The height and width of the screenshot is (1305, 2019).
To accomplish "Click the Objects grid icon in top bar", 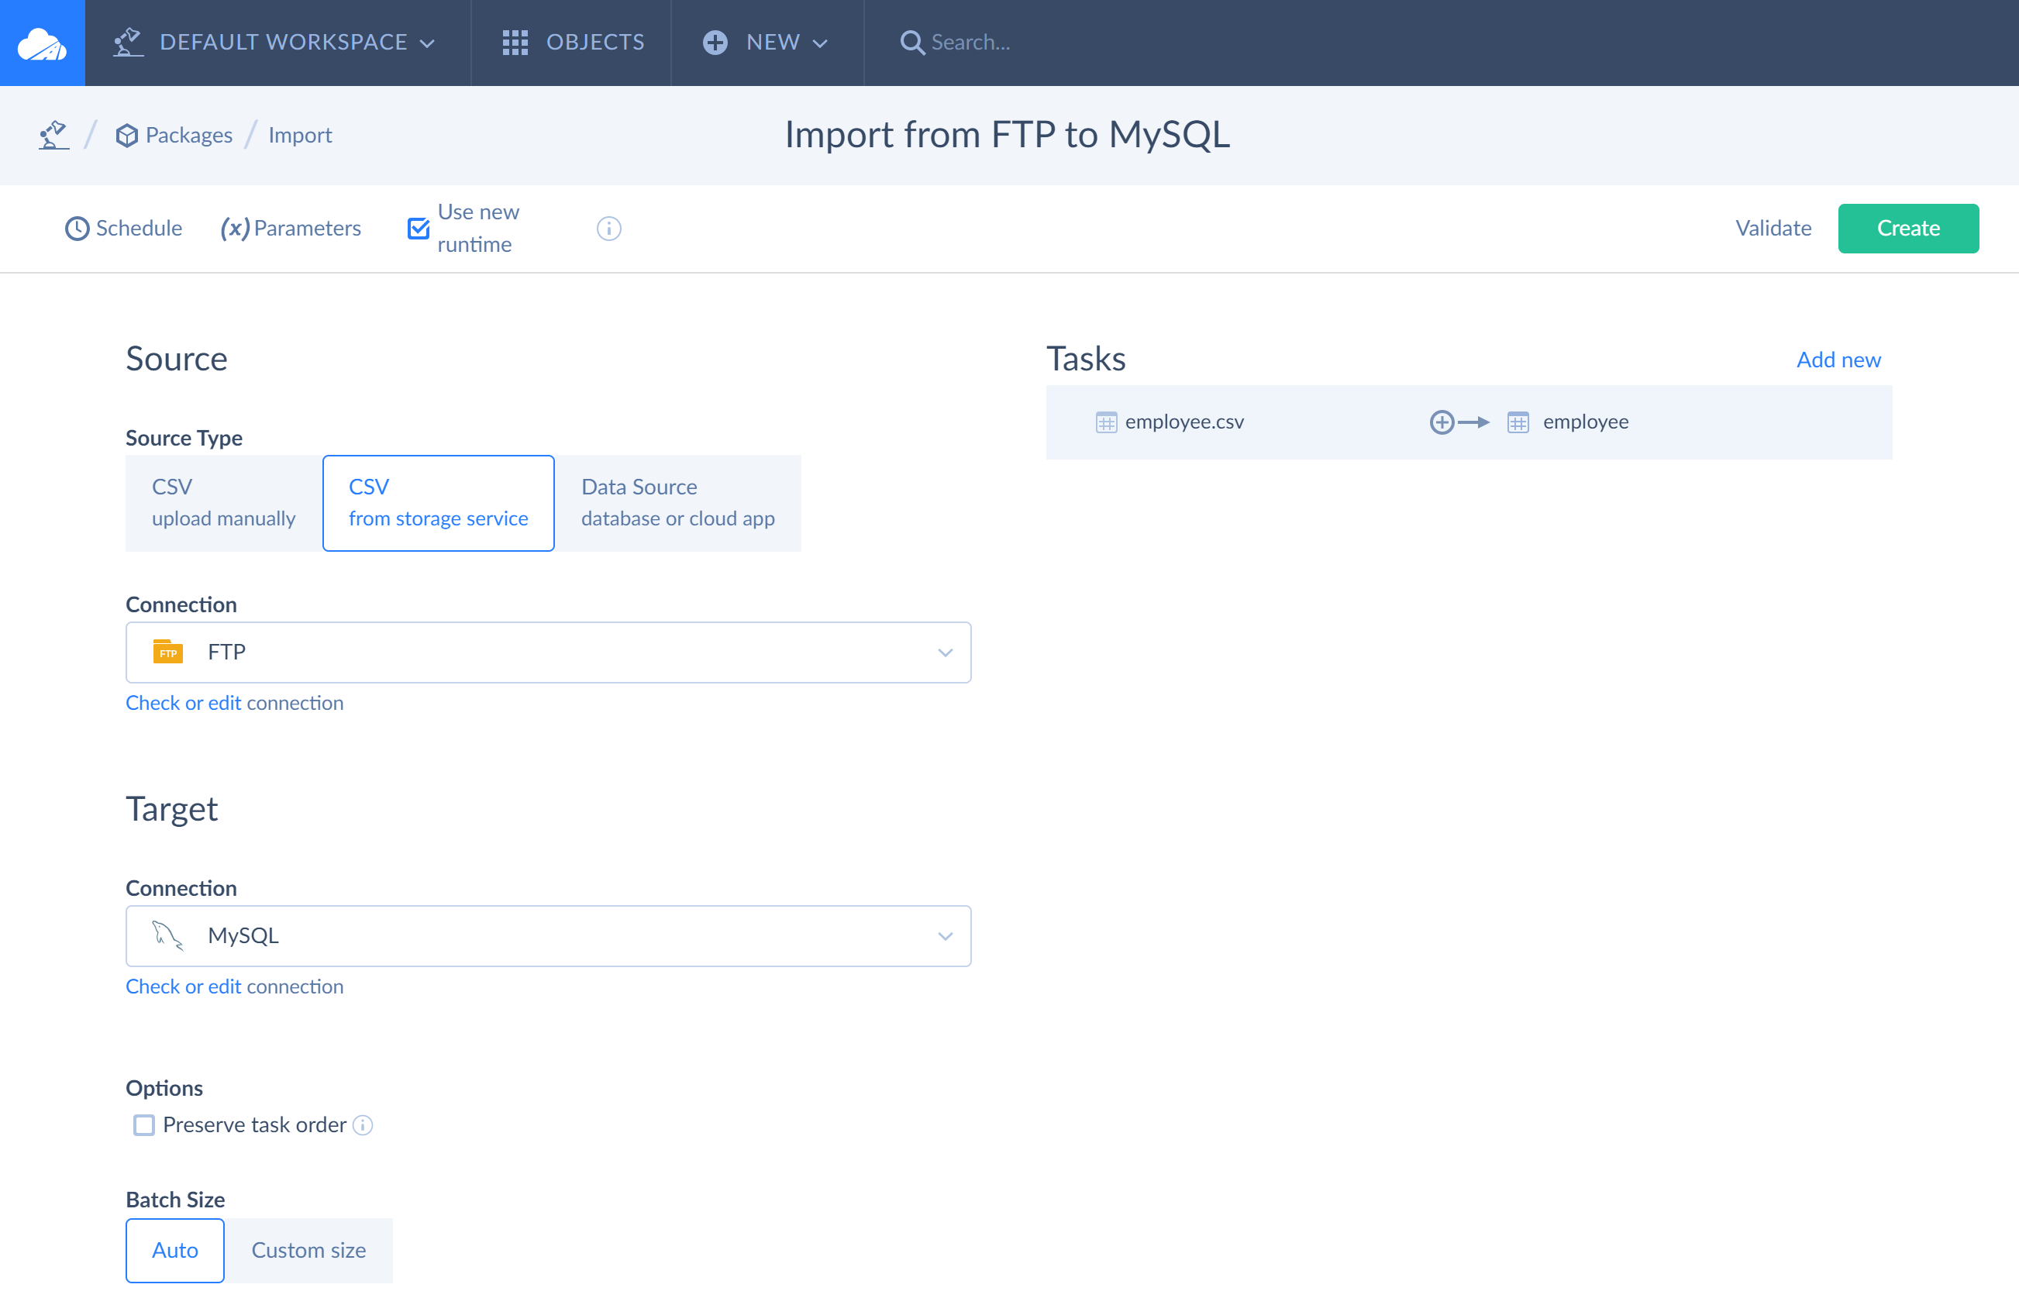I will [x=515, y=43].
